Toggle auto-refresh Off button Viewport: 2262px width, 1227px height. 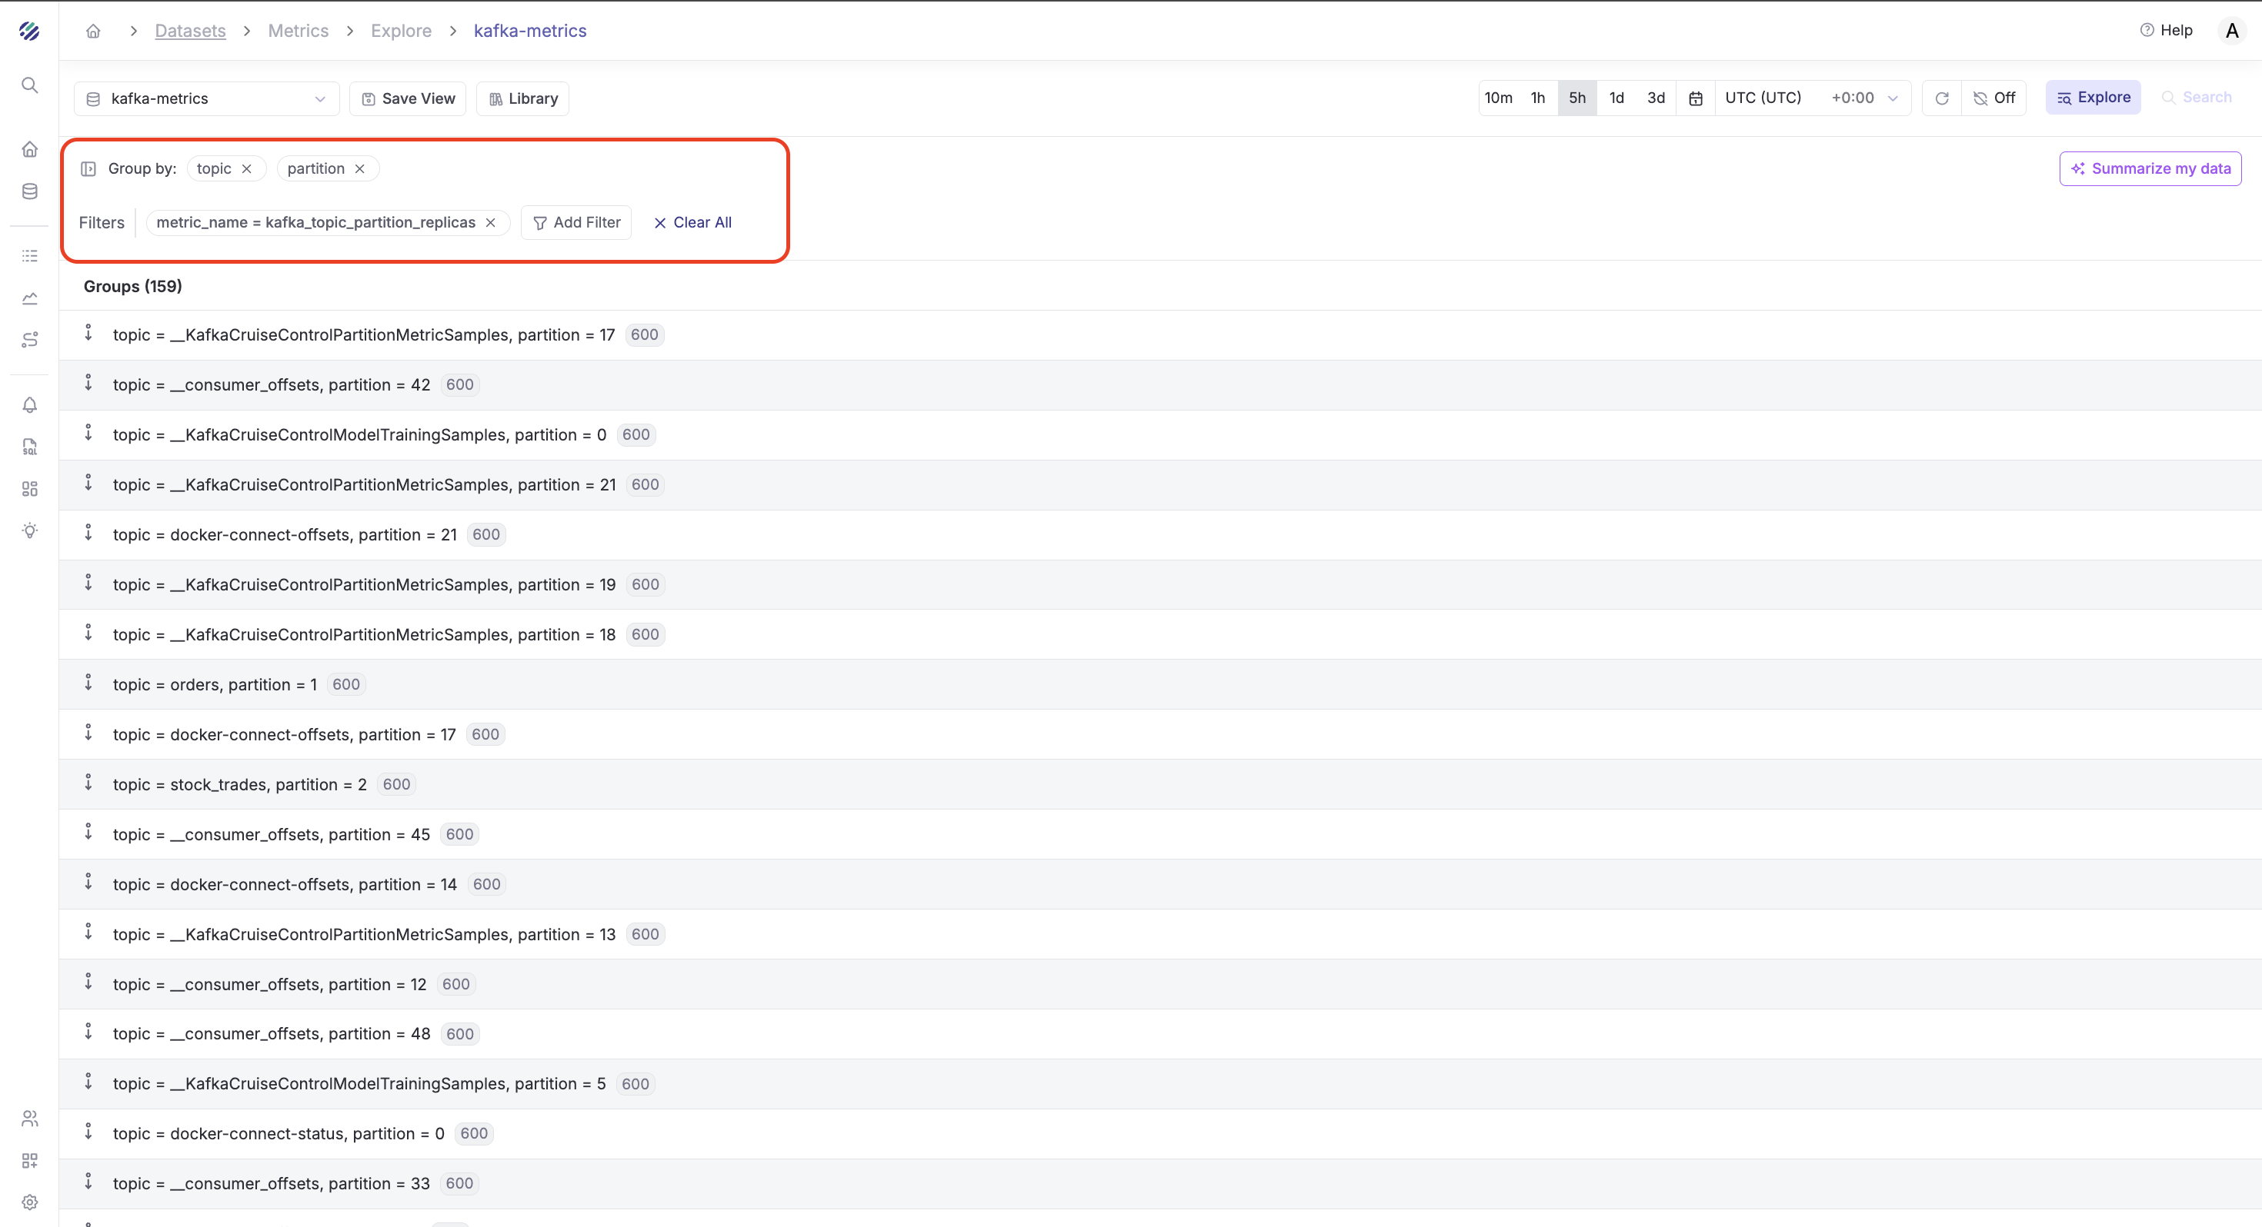pyautogui.click(x=1994, y=98)
